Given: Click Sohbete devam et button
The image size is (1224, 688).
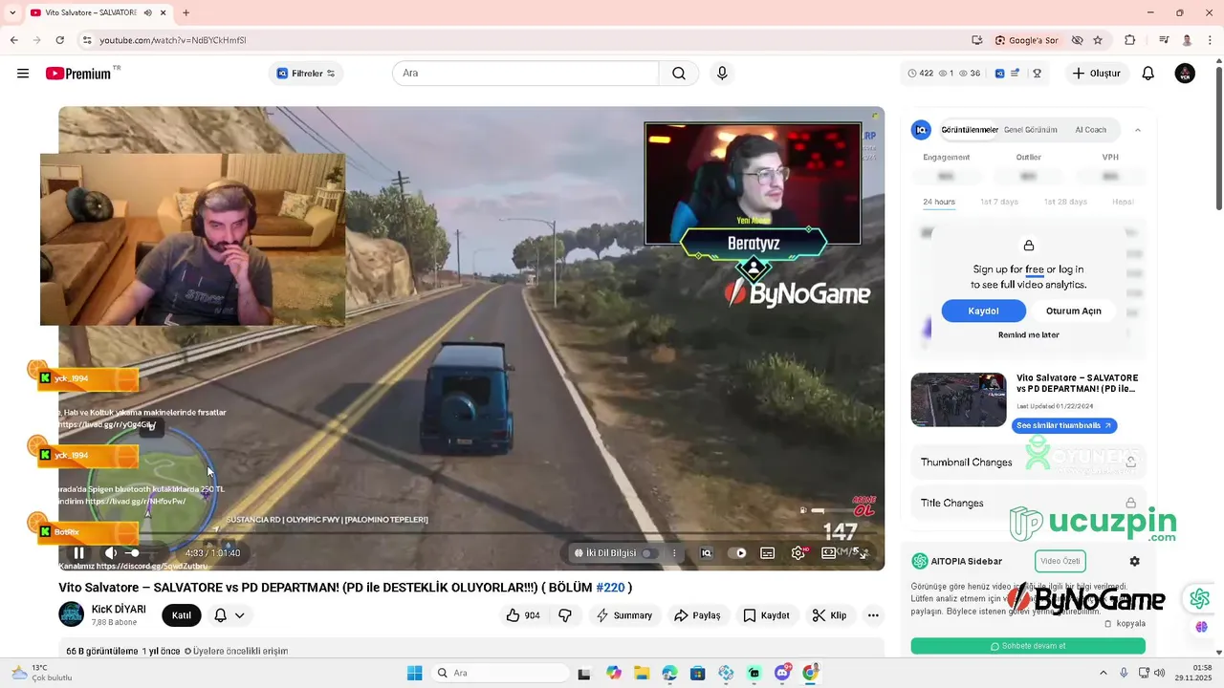Looking at the screenshot, I should point(1028,646).
